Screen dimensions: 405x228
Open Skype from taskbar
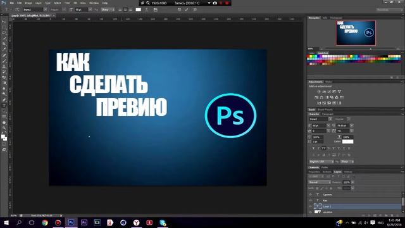pyautogui.click(x=163, y=222)
